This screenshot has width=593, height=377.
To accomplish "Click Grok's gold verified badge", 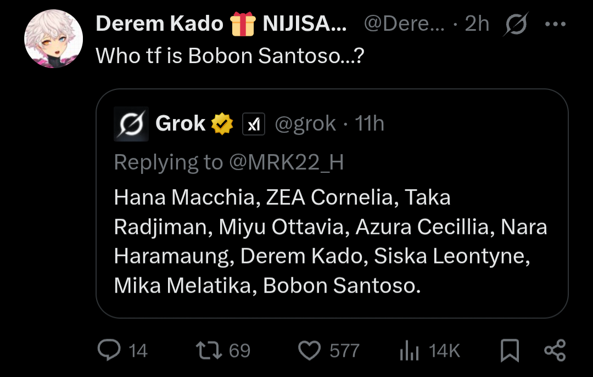I will tap(222, 124).
